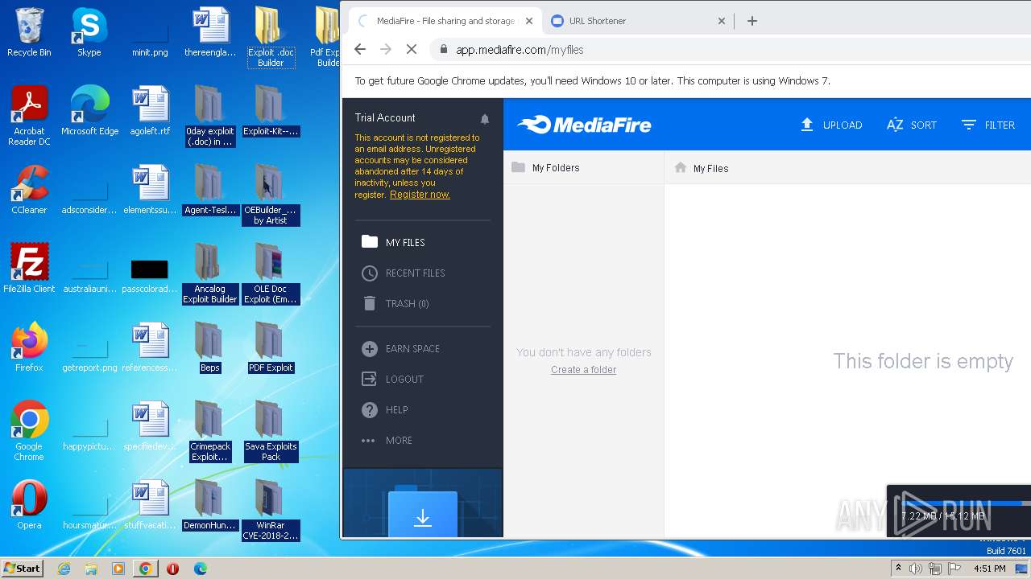Viewport: 1031px width, 579px height.
Task: Select the Beps folder icon
Action: 209,347
